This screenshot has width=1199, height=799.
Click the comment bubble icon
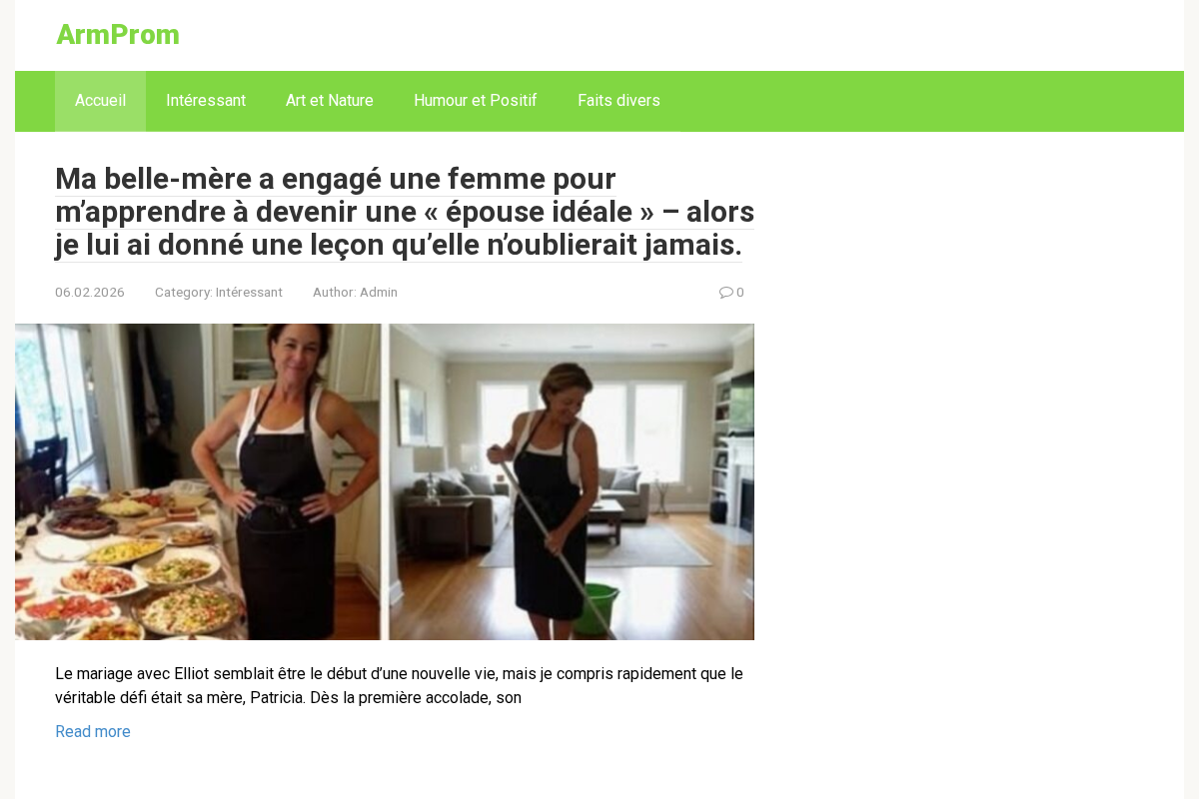pos(725,293)
